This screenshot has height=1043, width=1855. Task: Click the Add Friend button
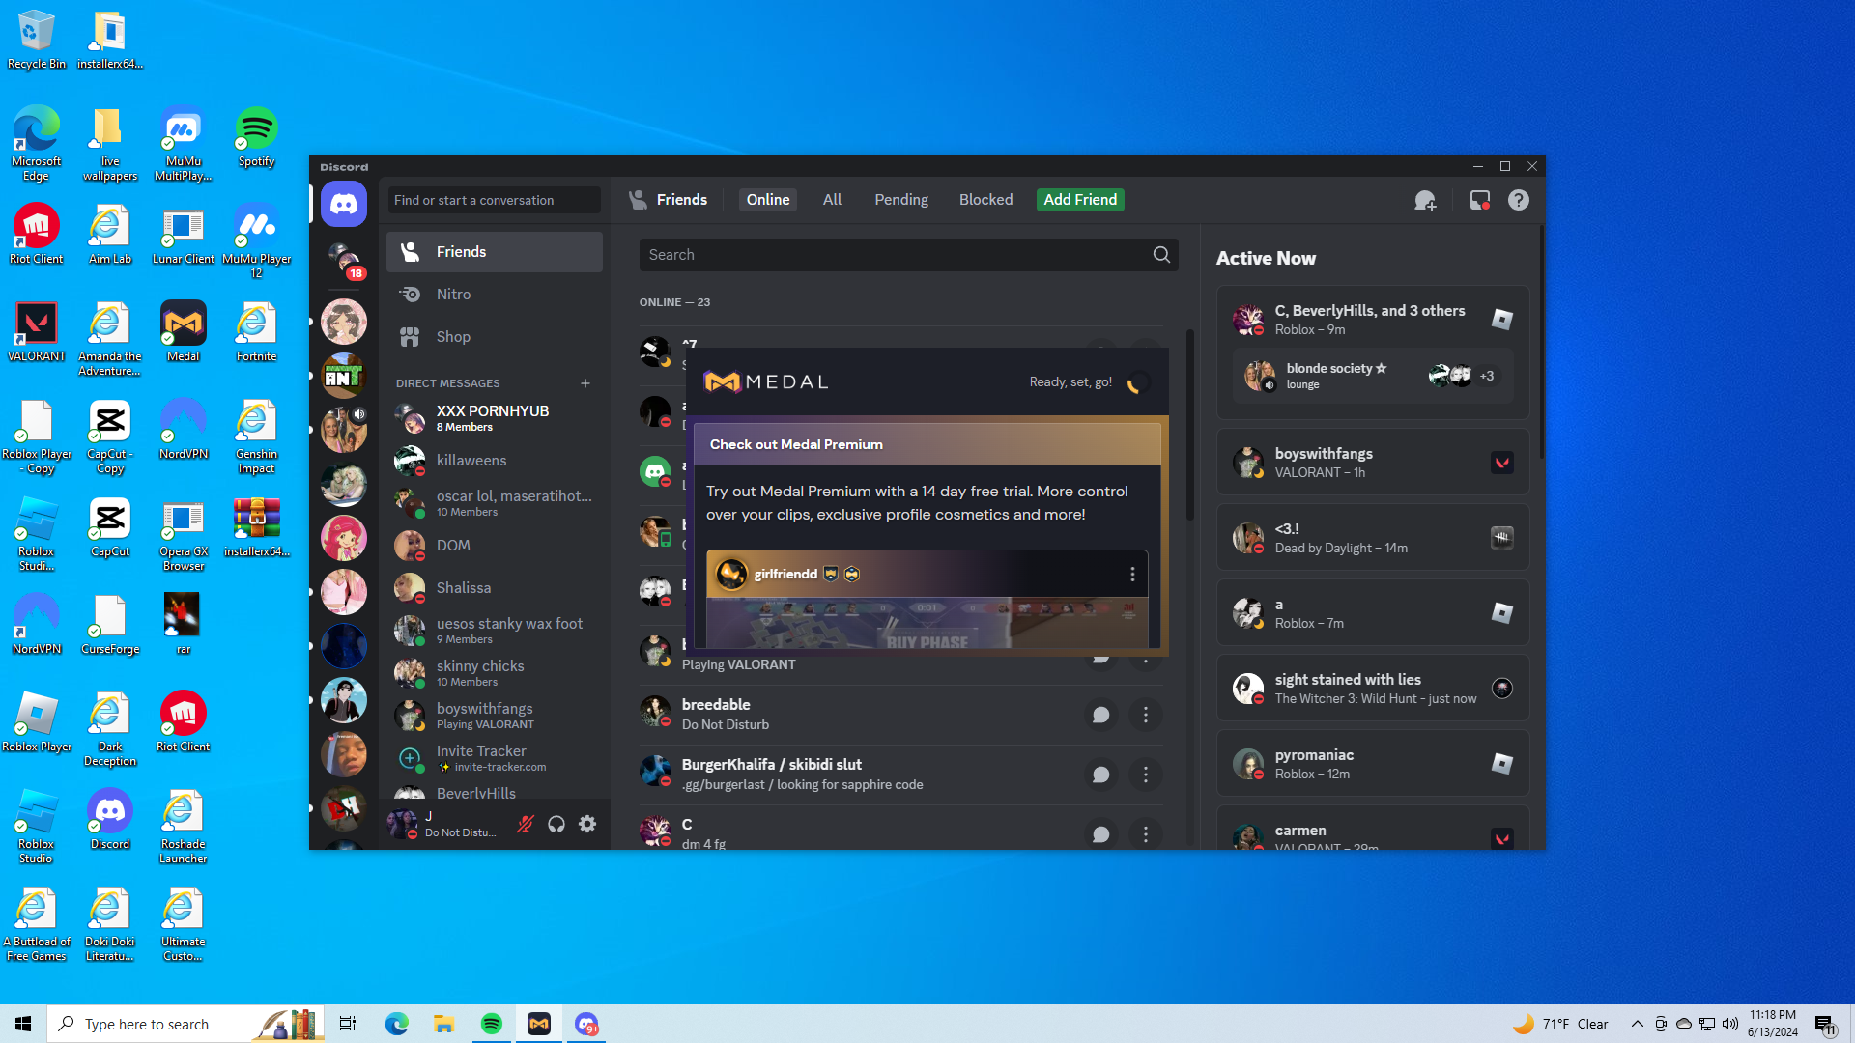tap(1080, 200)
